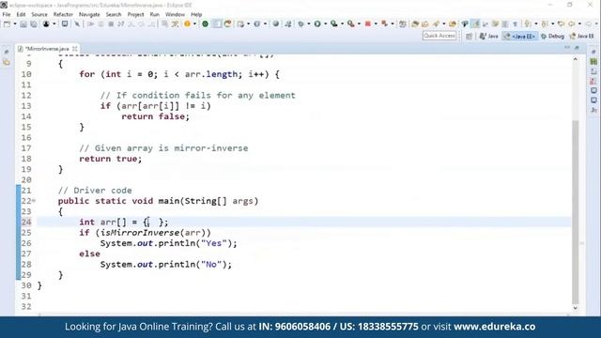
Task: Select the MirrorInverse.java editor tab
Action: 47,49
